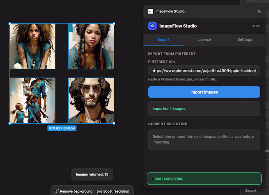Click the Boost resolution HD icon
Image resolution: width=269 pixels, height=195 pixels.
click(99, 191)
